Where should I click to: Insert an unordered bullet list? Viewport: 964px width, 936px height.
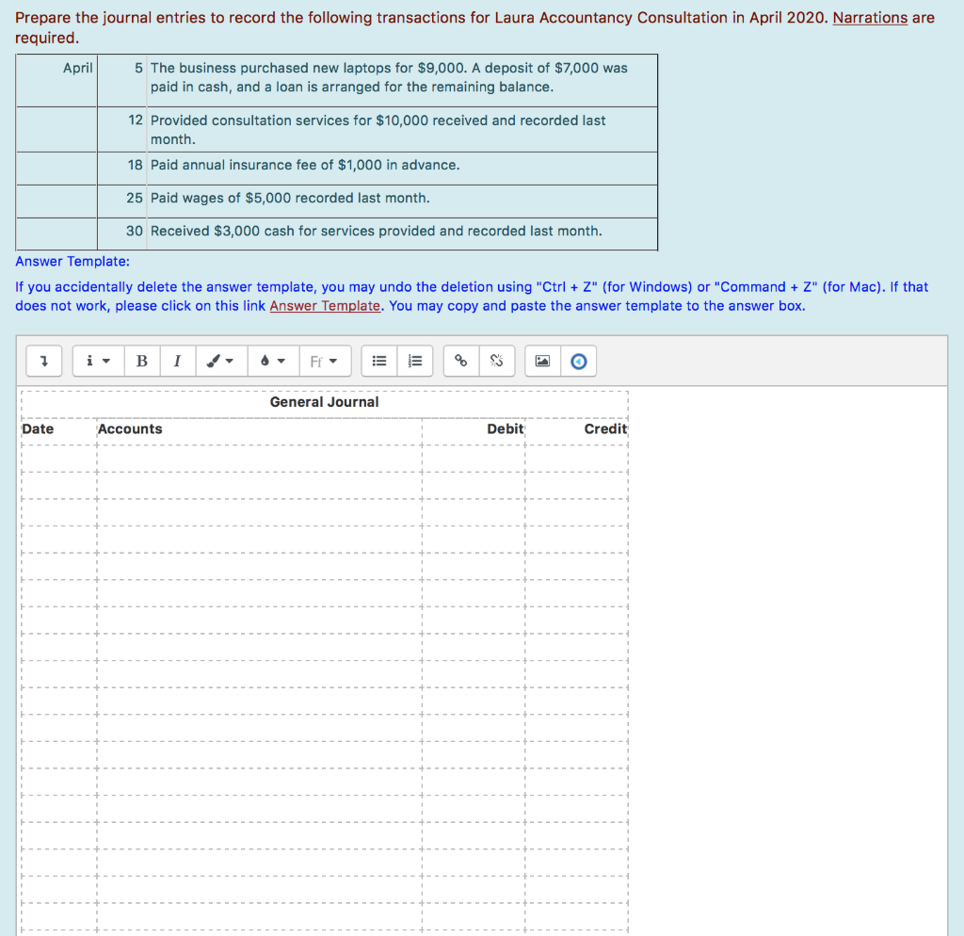click(379, 361)
